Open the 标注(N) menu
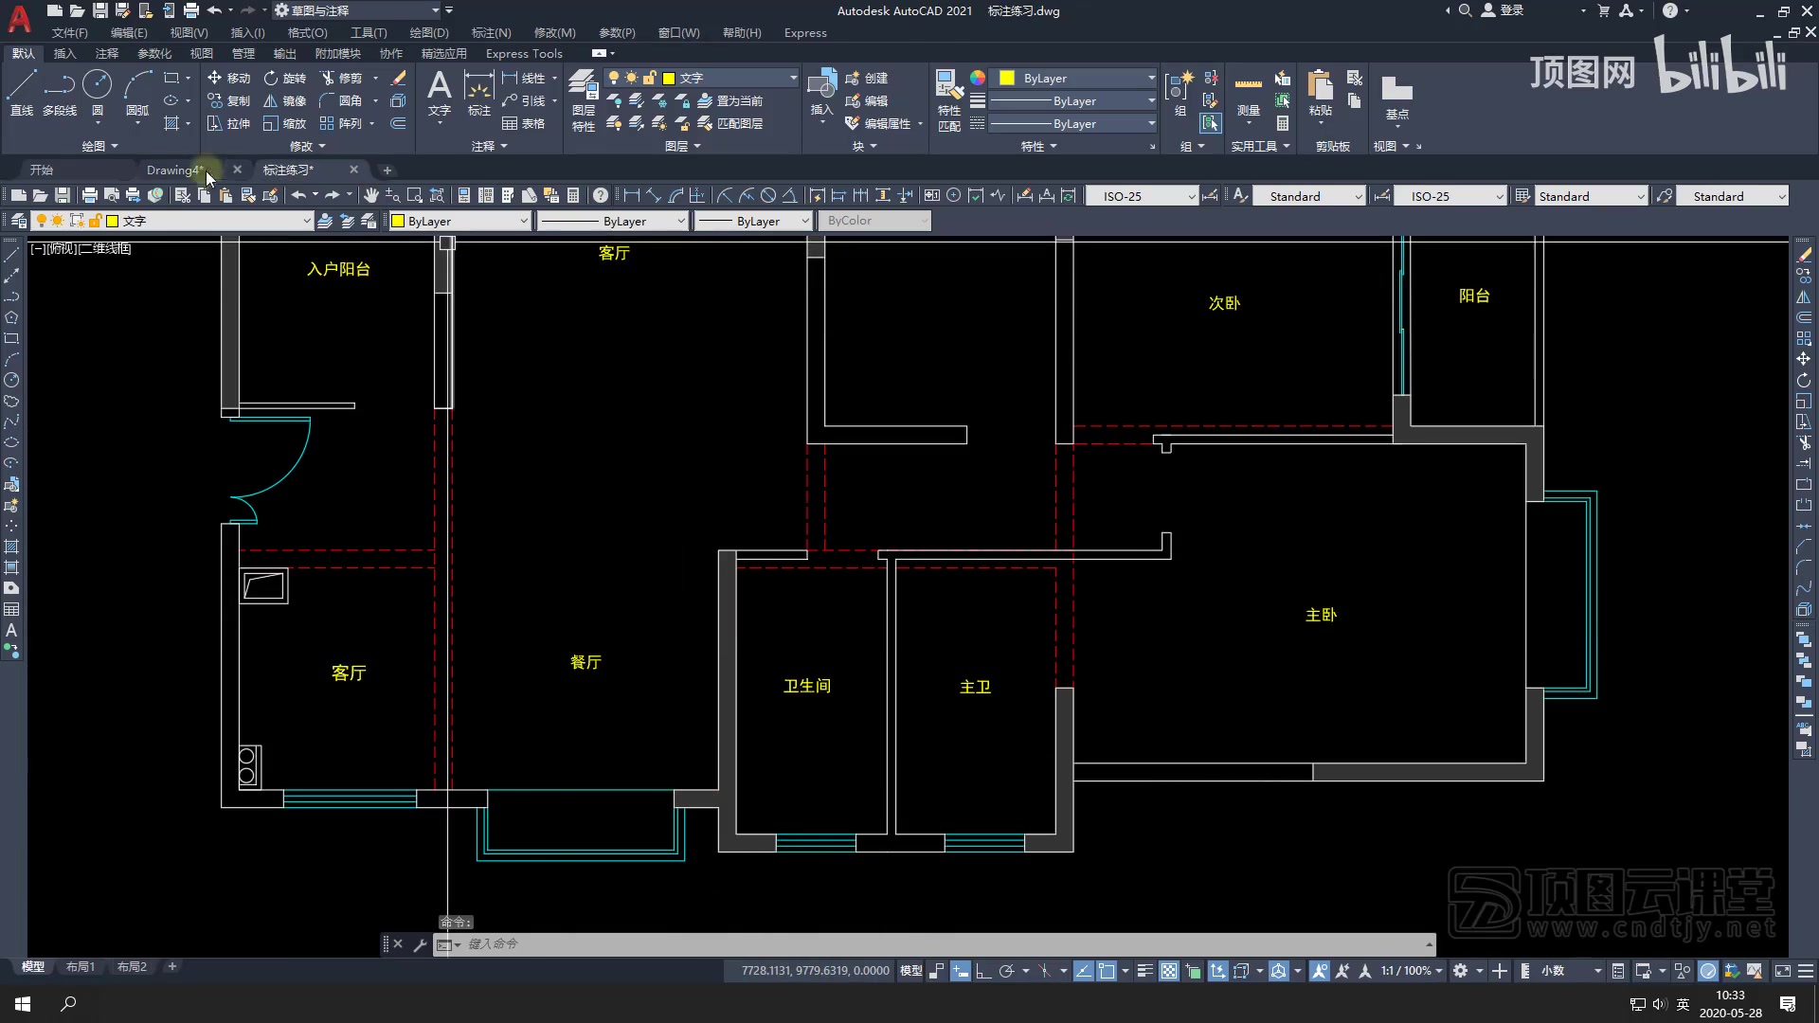 pos(491,32)
